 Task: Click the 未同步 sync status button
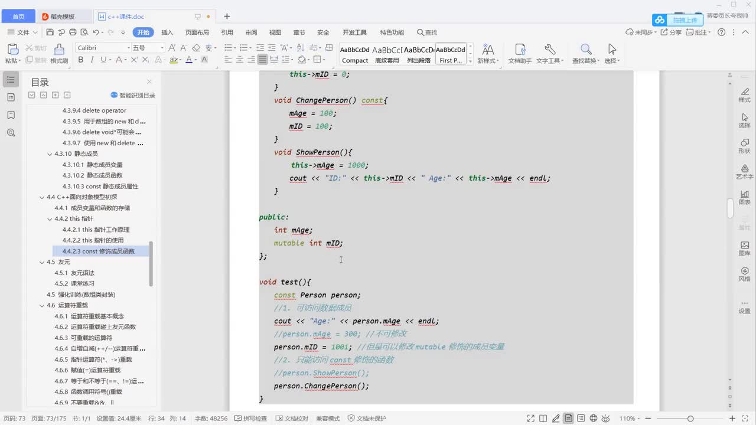640,32
